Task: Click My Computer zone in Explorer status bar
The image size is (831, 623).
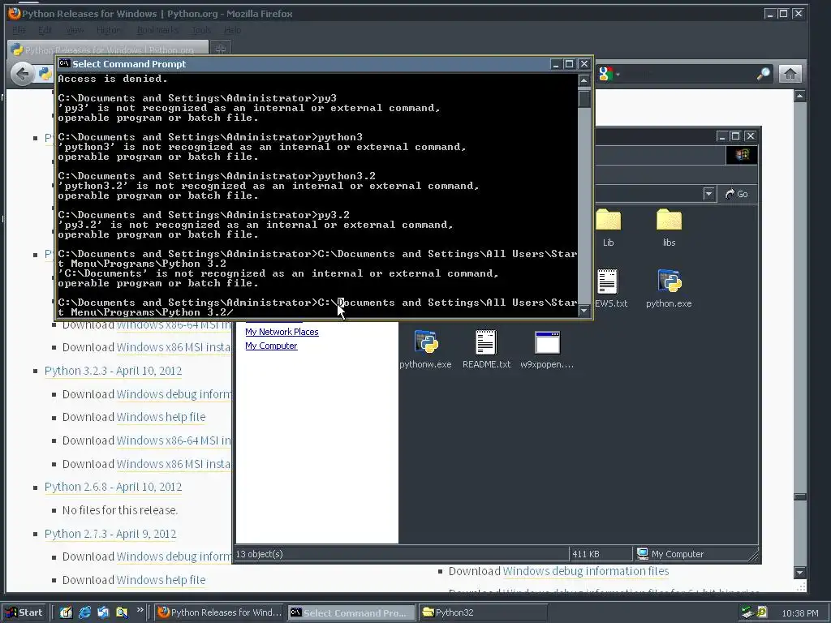Action: tap(670, 553)
